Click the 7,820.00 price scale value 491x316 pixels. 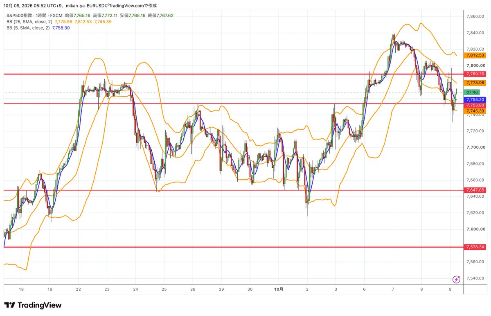tap(476, 49)
